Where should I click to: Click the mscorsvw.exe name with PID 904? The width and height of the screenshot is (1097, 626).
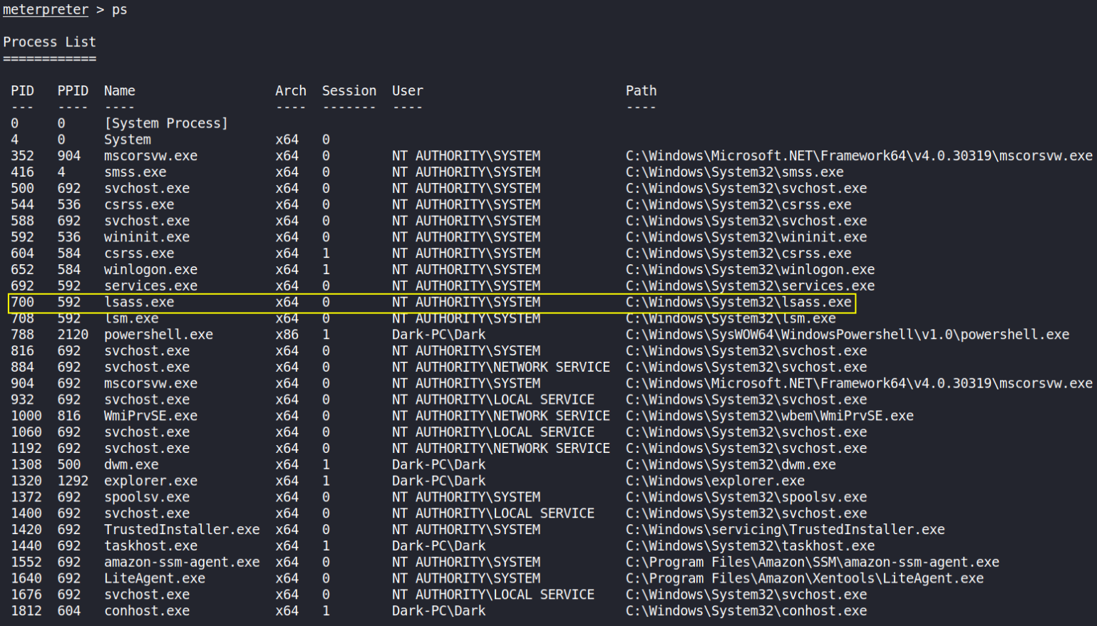point(150,383)
